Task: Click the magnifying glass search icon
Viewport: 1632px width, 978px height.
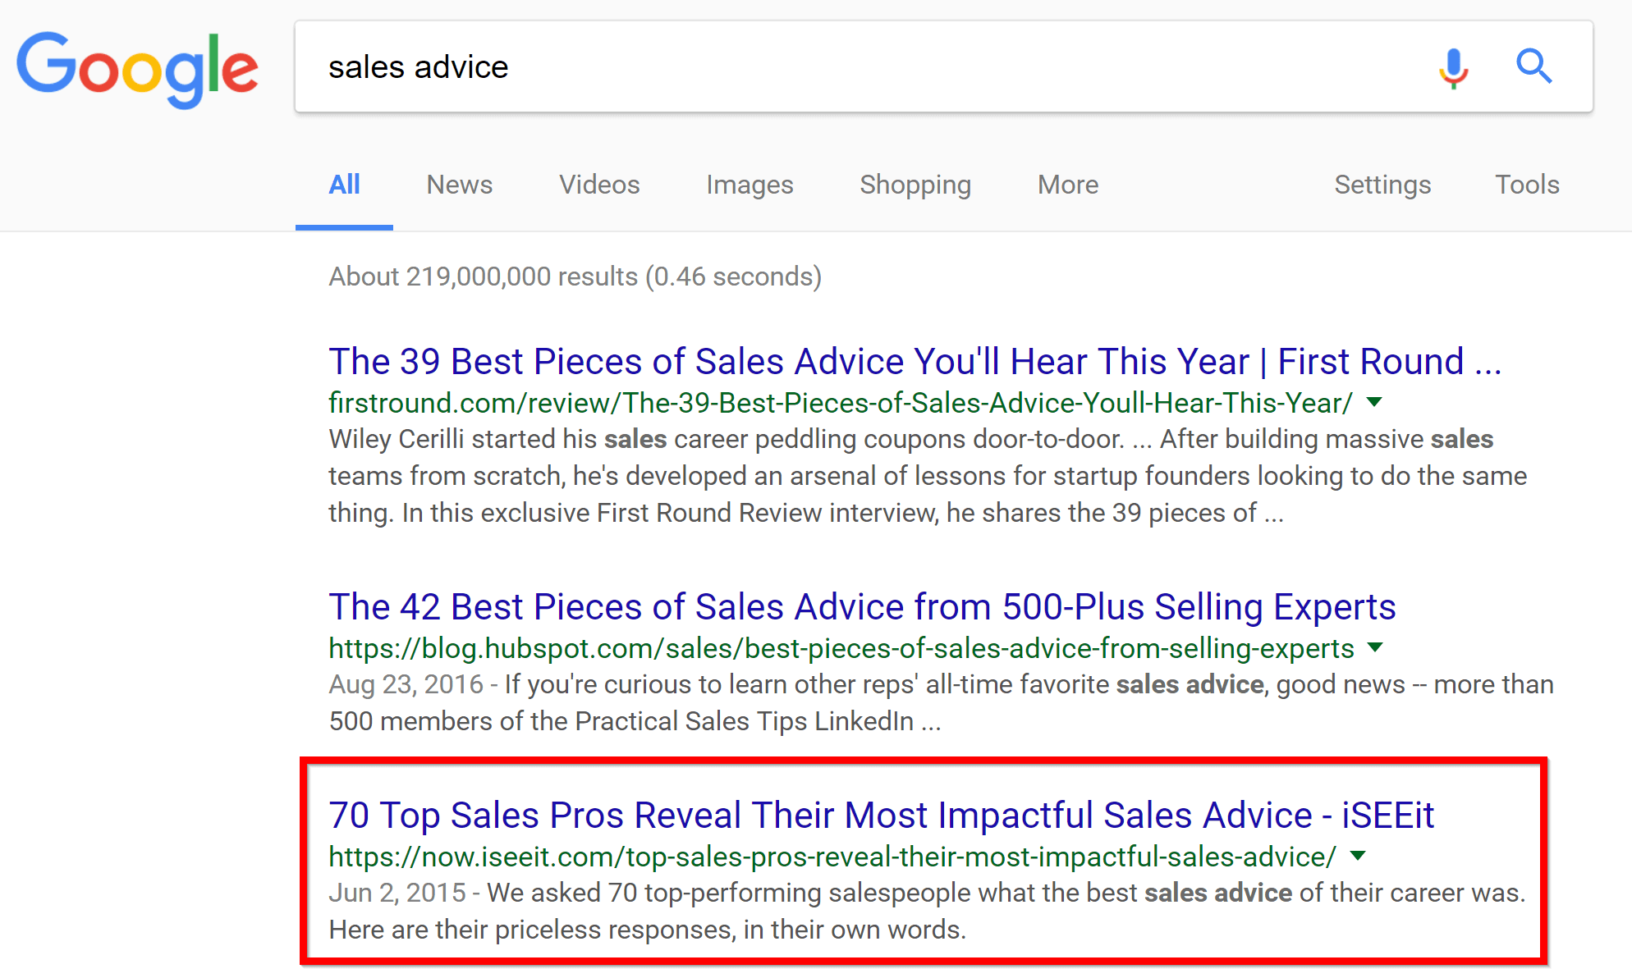Action: [1533, 66]
